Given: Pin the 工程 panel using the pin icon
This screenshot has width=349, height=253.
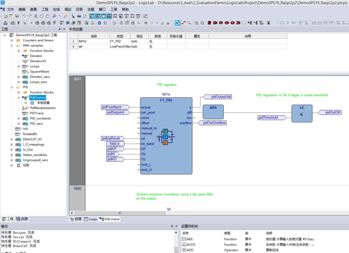Looking at the screenshot, I should click(59, 29).
